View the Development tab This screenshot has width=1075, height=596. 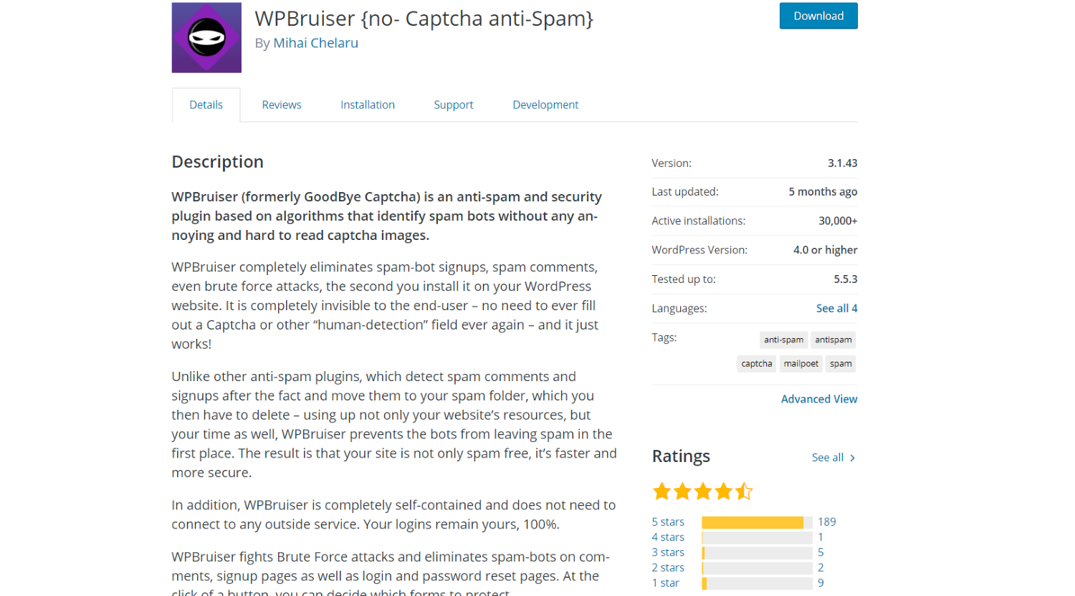tap(545, 105)
